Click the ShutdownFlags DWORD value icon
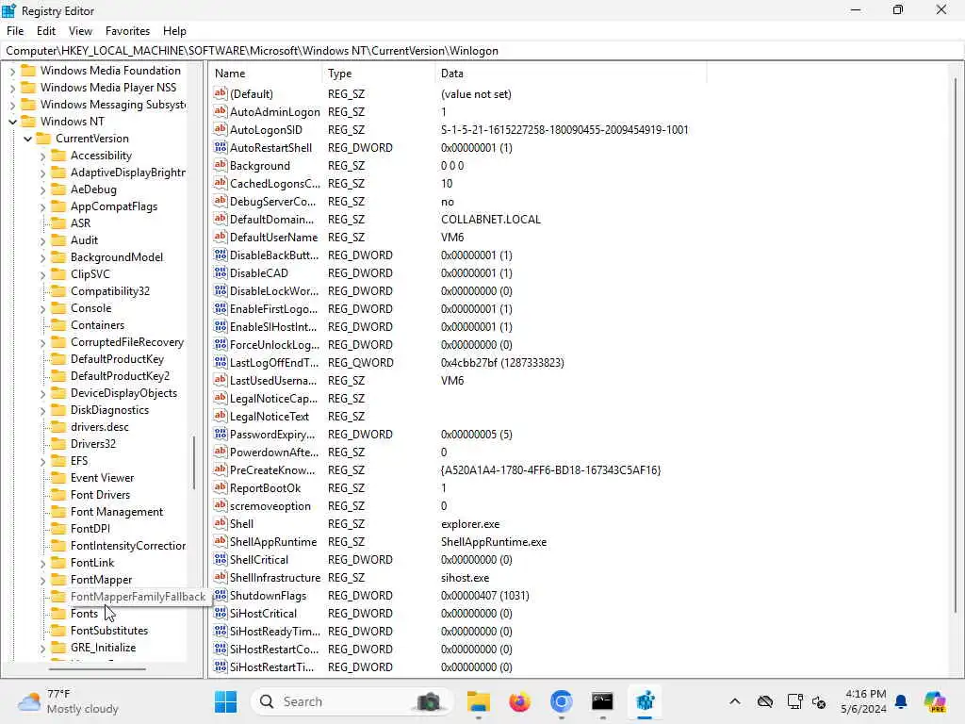 [221, 596]
